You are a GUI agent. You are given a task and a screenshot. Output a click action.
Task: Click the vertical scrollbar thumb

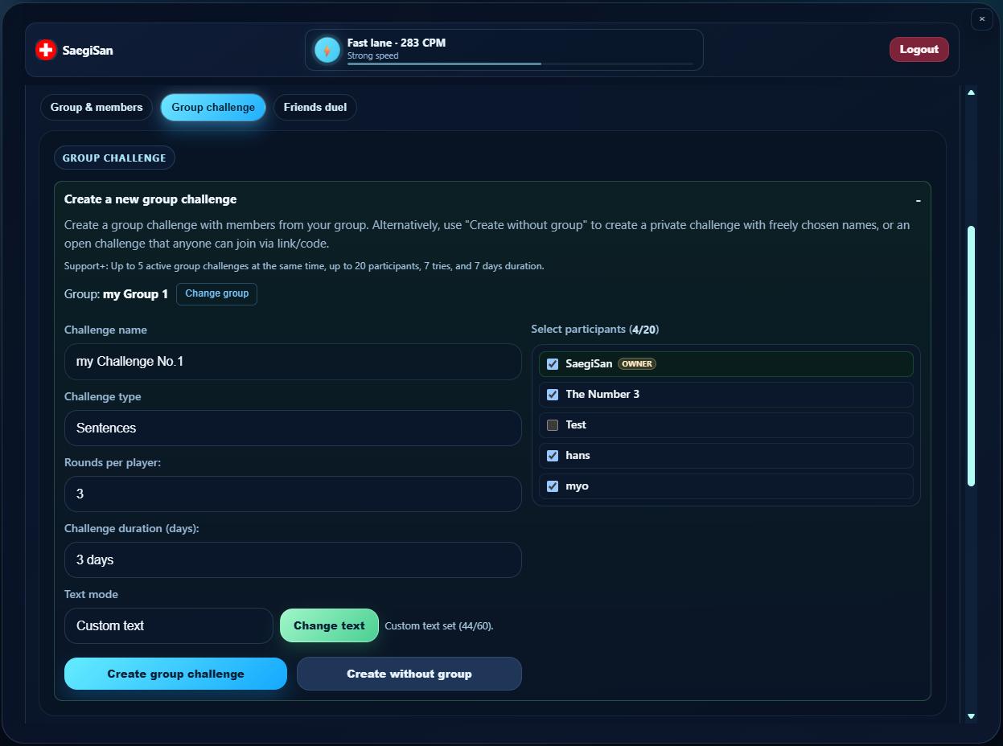971,356
